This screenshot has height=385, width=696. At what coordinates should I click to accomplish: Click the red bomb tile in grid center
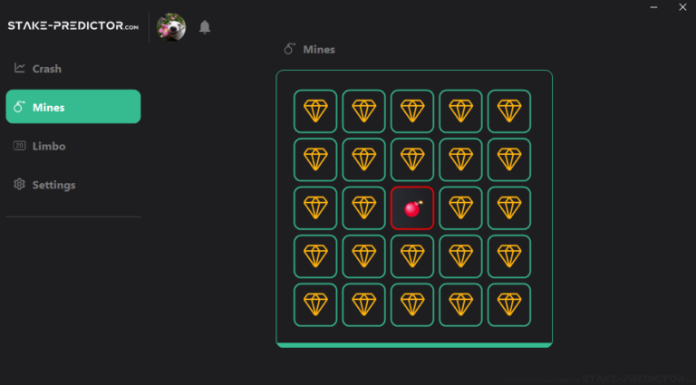pyautogui.click(x=412, y=208)
